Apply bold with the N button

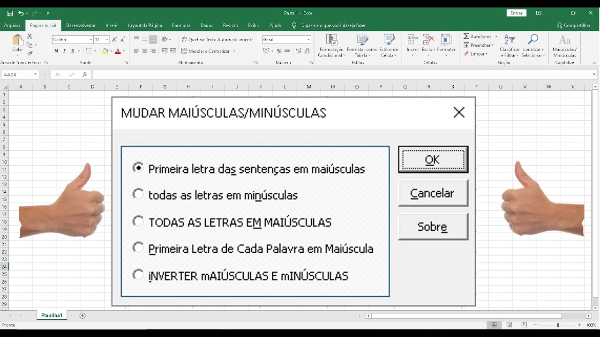point(56,51)
